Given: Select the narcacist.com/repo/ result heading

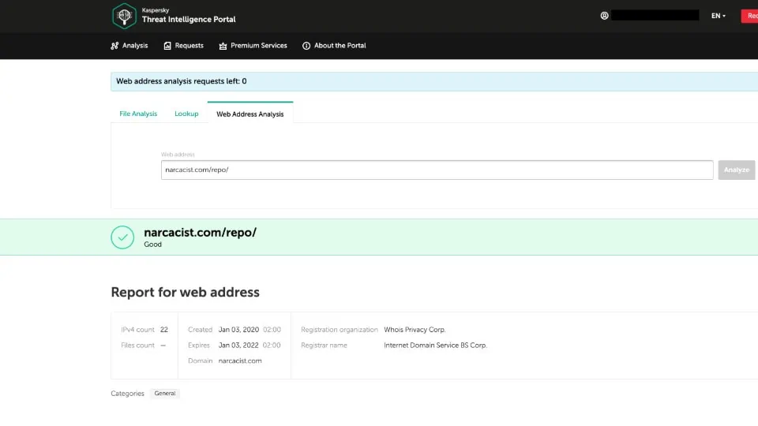Looking at the screenshot, I should pyautogui.click(x=200, y=232).
